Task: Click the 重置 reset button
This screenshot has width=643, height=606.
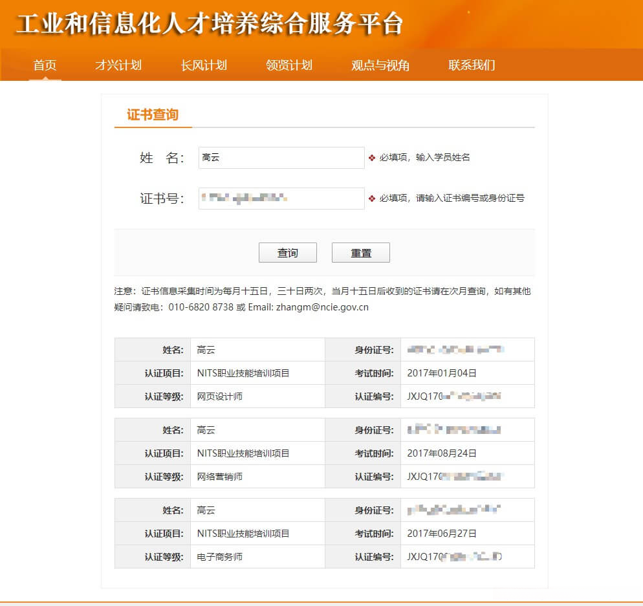Action: coord(360,252)
